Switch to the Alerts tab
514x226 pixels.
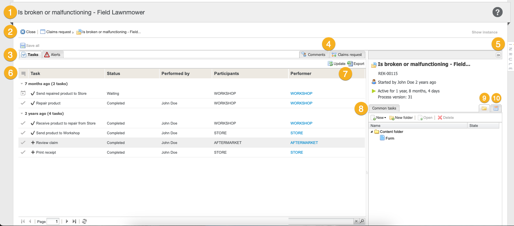tap(53, 54)
